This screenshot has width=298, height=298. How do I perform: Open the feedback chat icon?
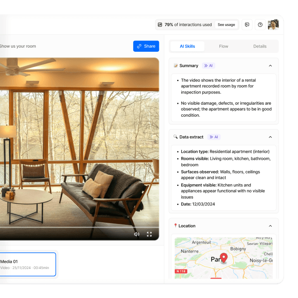(x=247, y=25)
